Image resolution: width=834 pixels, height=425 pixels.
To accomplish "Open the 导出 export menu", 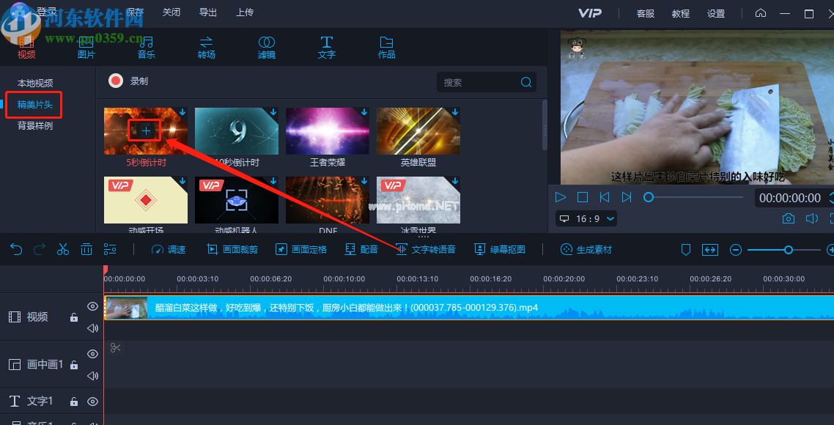I will tap(208, 12).
